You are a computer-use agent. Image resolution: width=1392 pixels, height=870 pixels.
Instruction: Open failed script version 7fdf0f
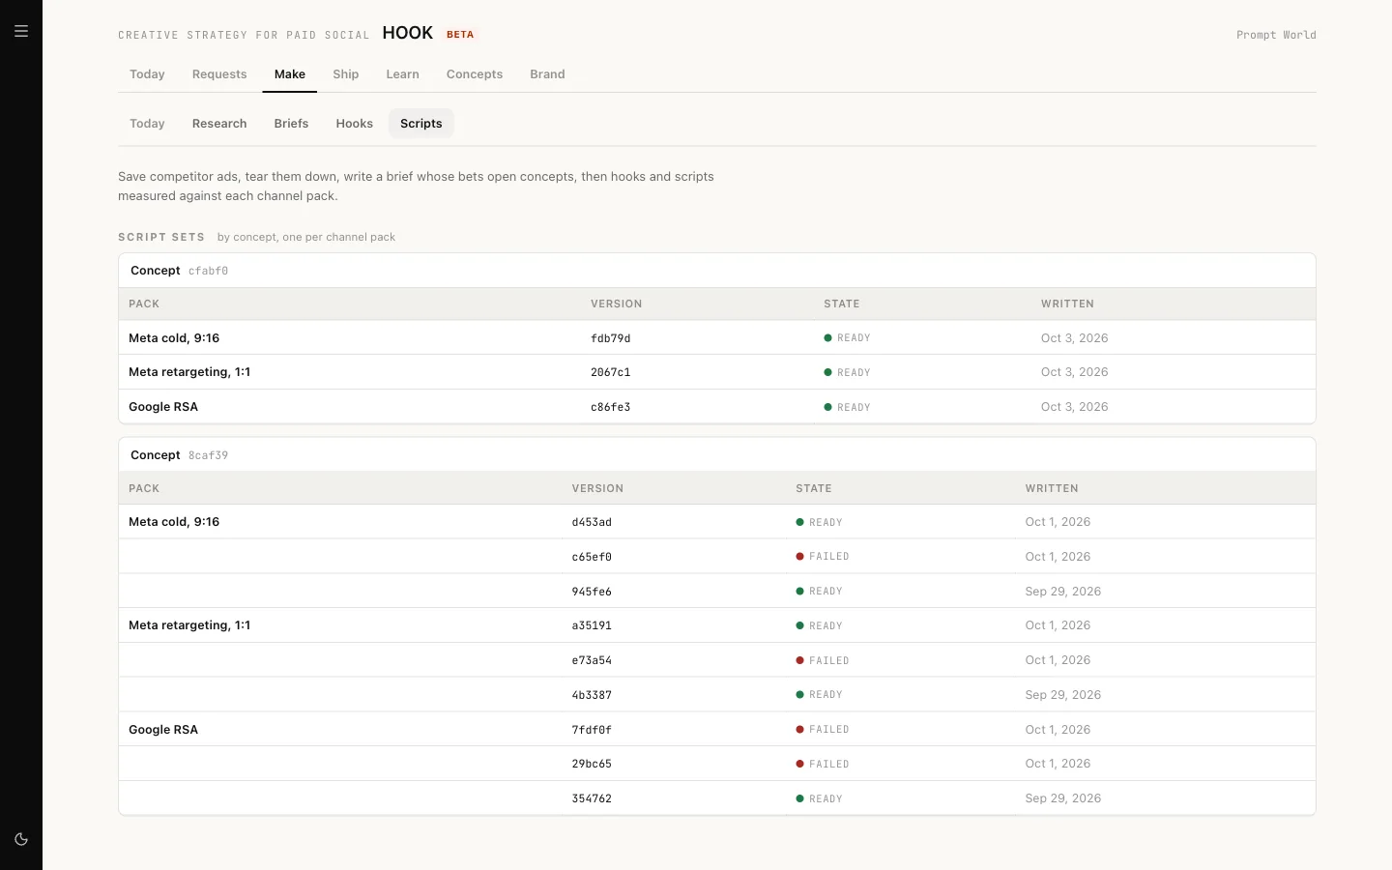point(592,730)
